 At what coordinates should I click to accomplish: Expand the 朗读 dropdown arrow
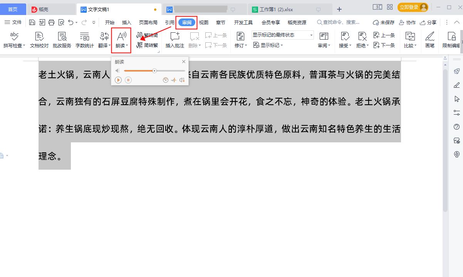pyautogui.click(x=127, y=45)
